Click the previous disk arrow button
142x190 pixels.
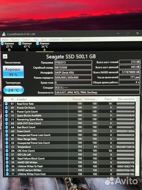tap(5, 56)
